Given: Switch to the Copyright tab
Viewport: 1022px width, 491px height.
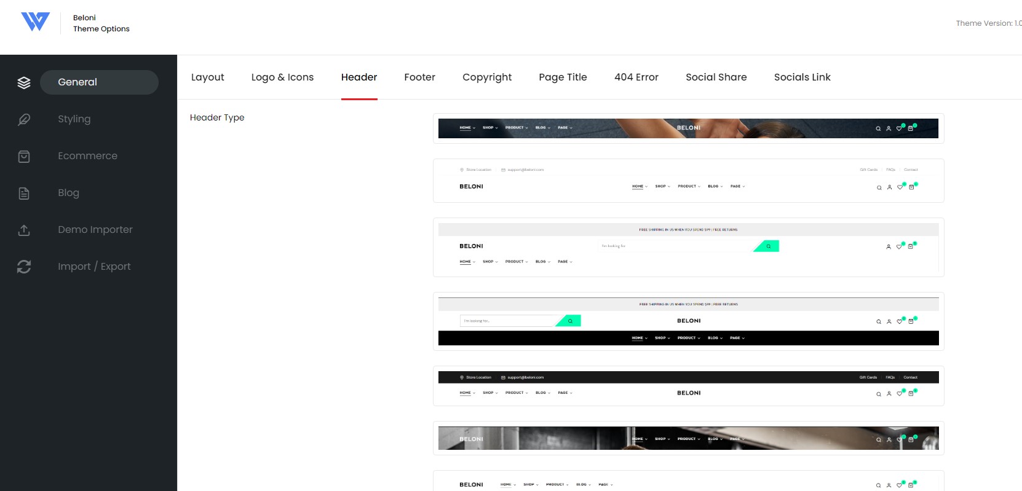Looking at the screenshot, I should pos(487,77).
